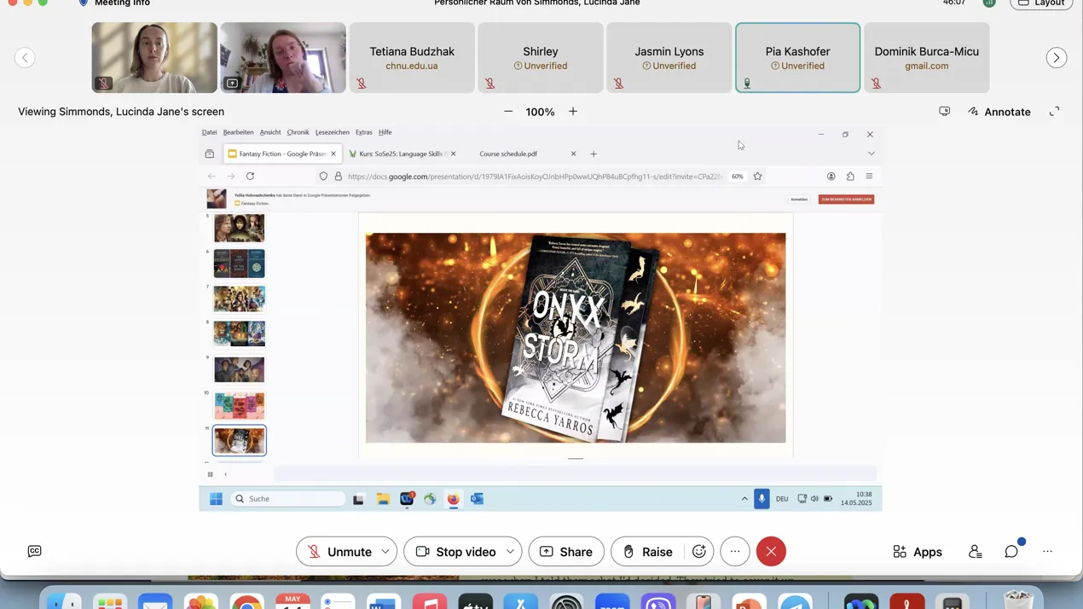
Task: Zoom in the shared screen view
Action: click(x=573, y=112)
